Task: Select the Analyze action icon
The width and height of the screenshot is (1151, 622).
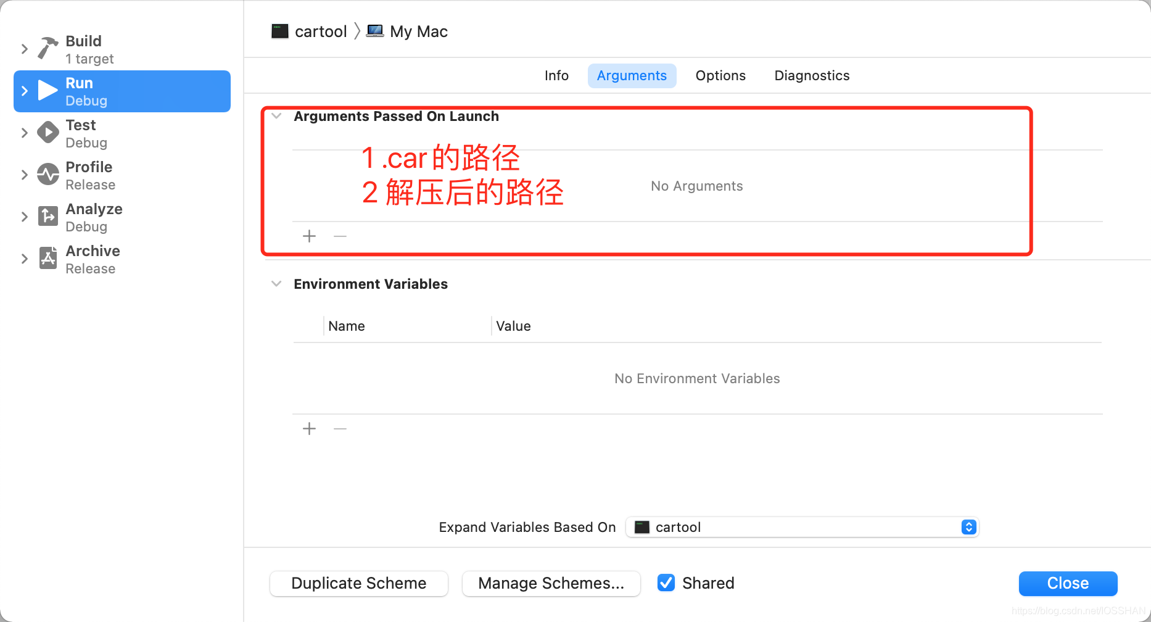Action: tap(47, 216)
